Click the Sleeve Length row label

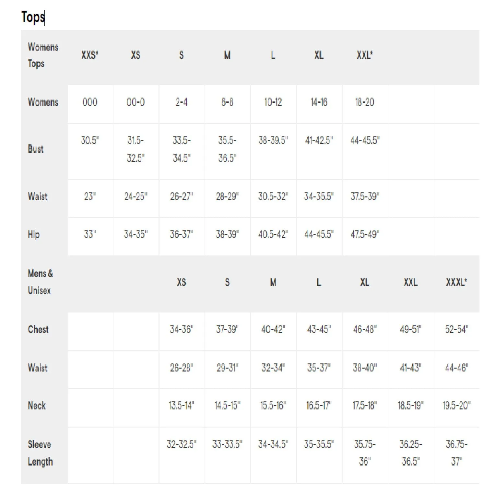coord(40,453)
